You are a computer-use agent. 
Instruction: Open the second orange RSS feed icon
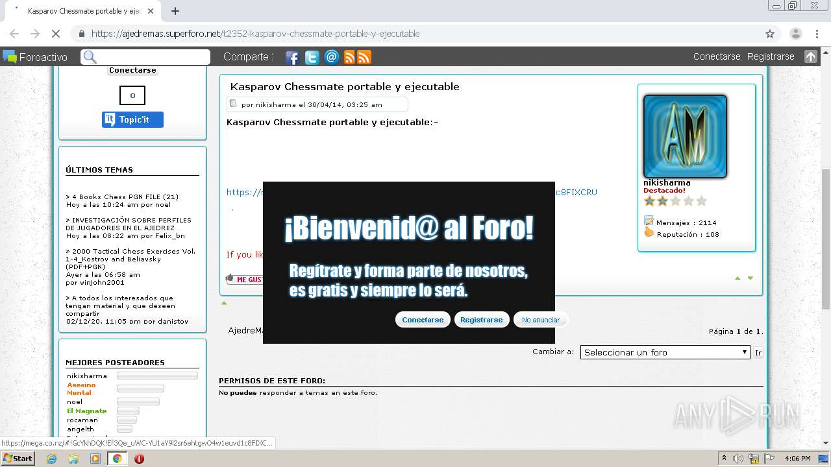364,57
